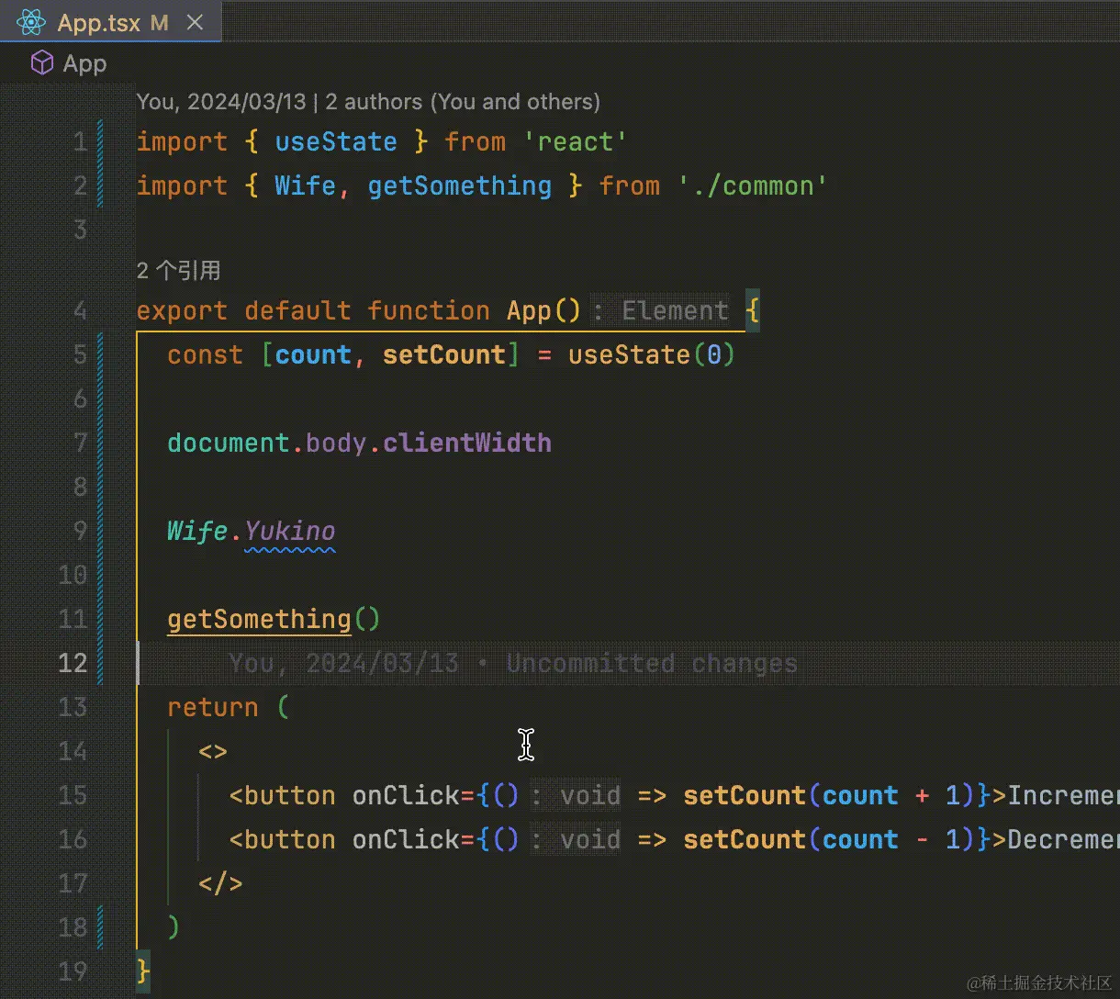Click 'setCount' in the useState destructuring

click(444, 354)
